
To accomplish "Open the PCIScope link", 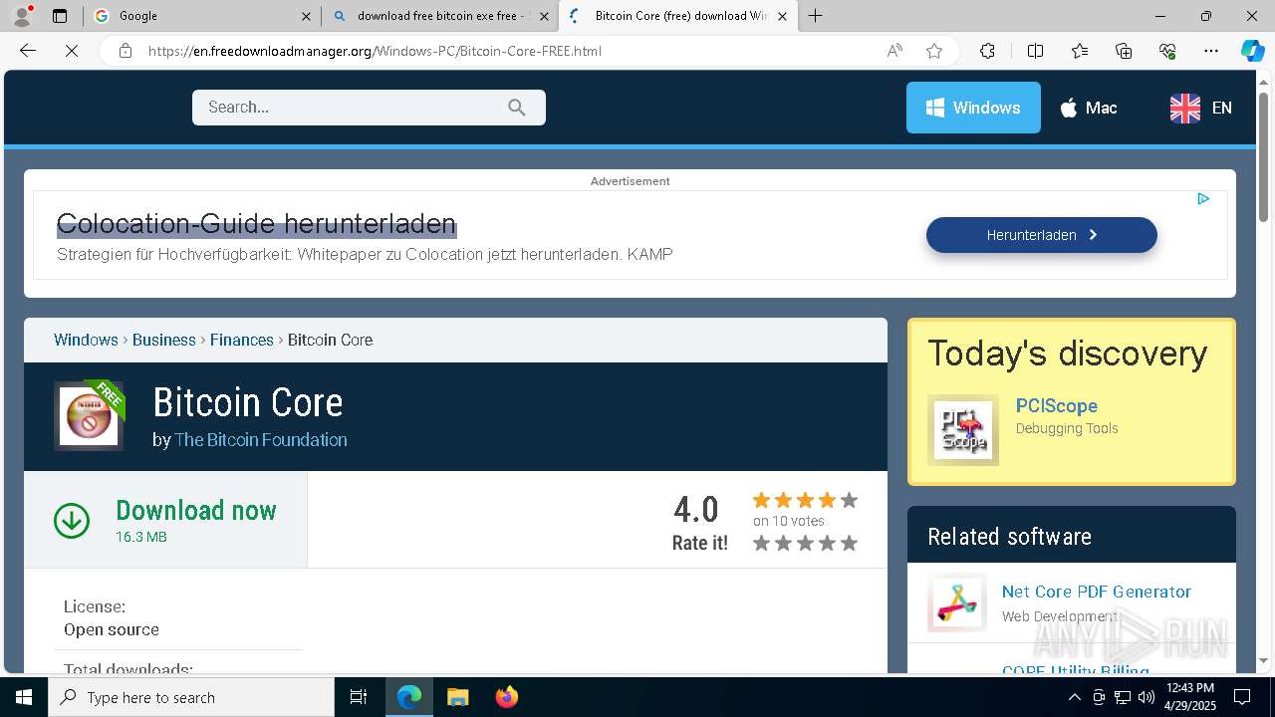I will [x=1056, y=406].
